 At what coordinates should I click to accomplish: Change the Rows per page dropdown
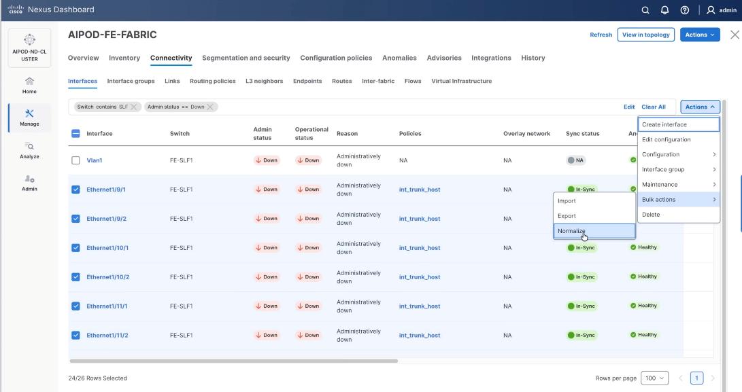tap(655, 377)
